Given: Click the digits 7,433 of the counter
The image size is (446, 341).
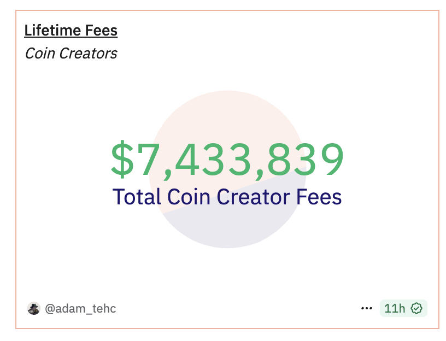Looking at the screenshot, I should [x=196, y=161].
